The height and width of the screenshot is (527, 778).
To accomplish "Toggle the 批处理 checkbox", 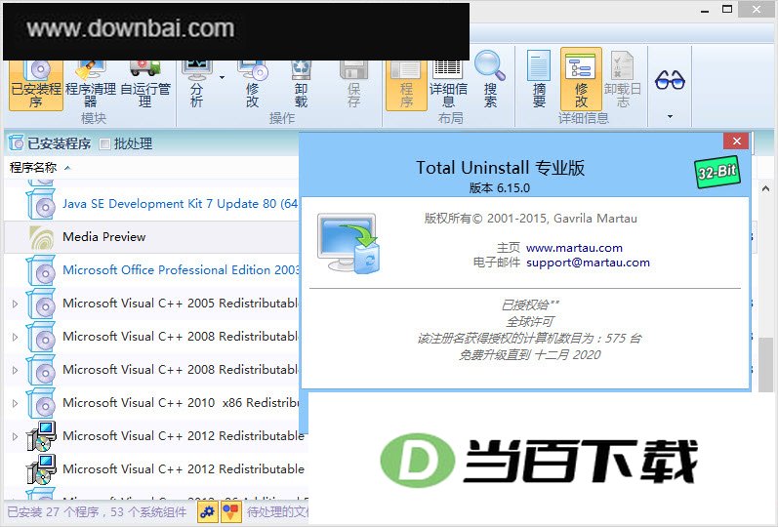I will pos(104,143).
